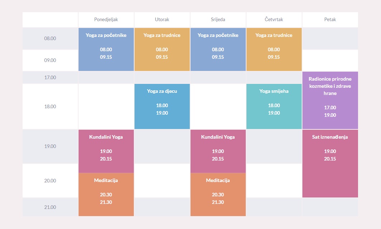
Task: Click the 08.00 time row label
Action: click(50, 38)
